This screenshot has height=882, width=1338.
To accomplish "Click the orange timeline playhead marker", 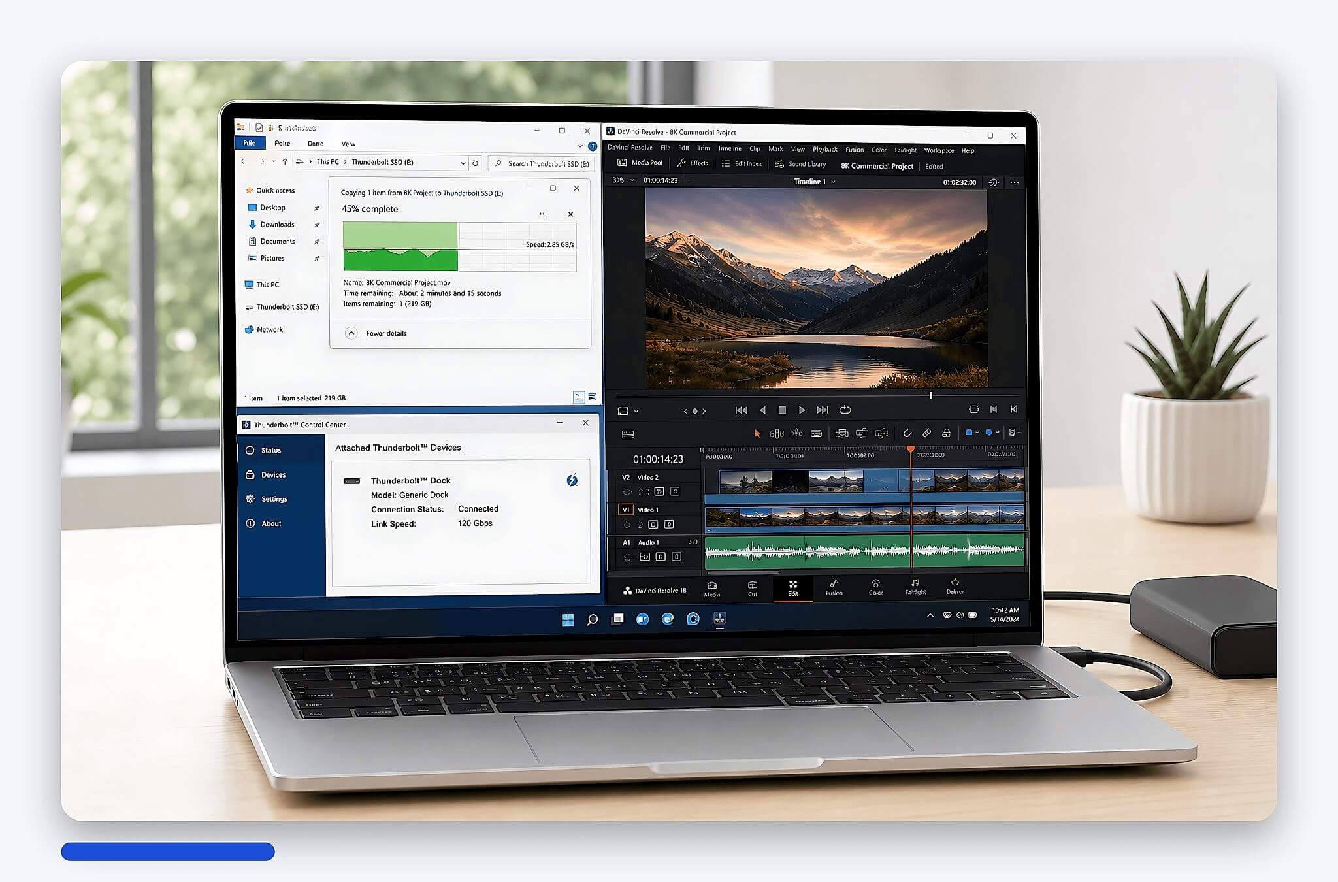I will click(910, 449).
